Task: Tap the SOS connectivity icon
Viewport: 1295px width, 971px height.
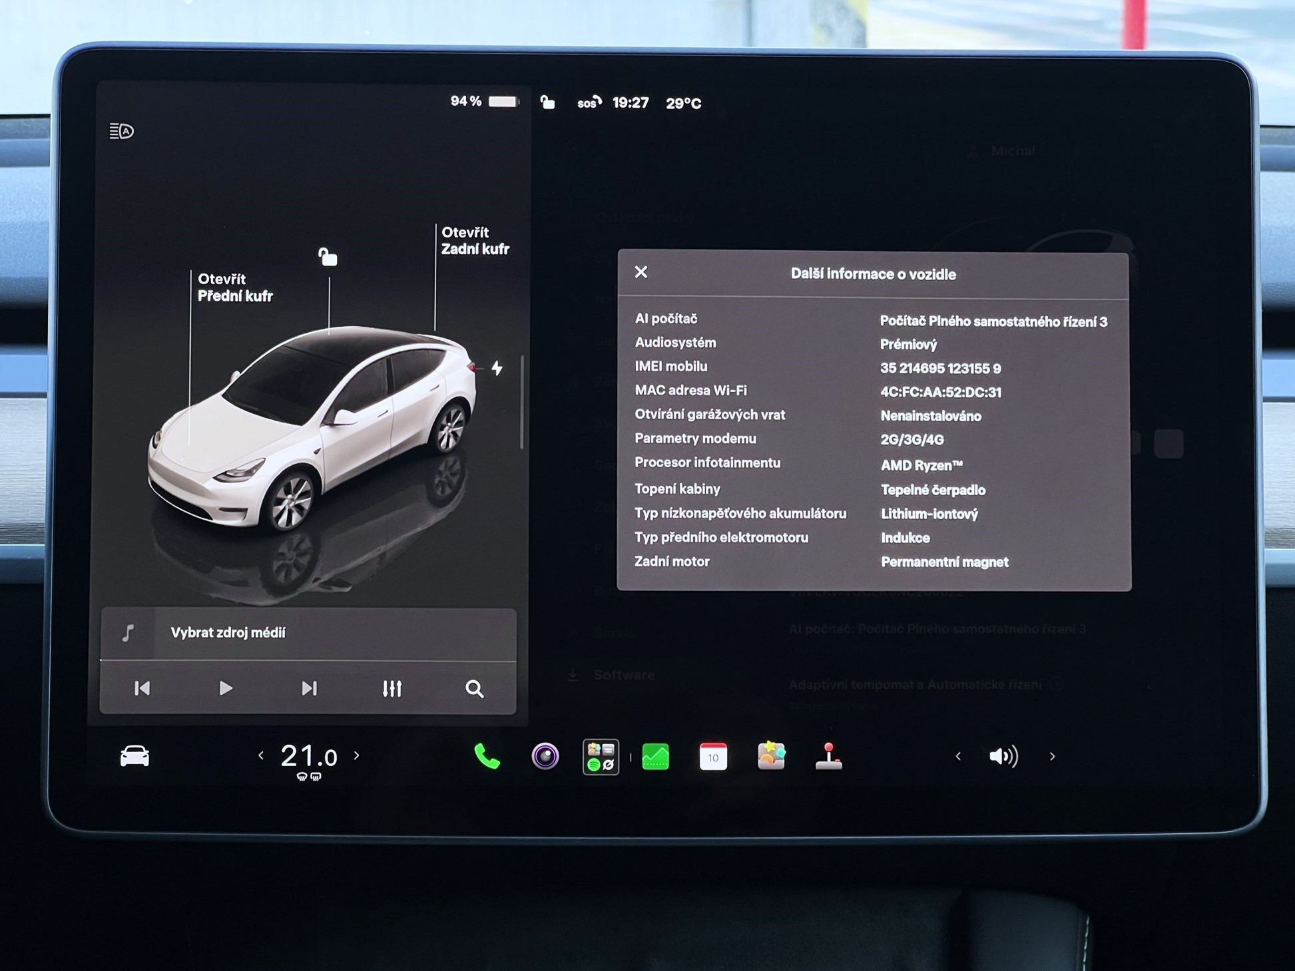Action: [589, 102]
